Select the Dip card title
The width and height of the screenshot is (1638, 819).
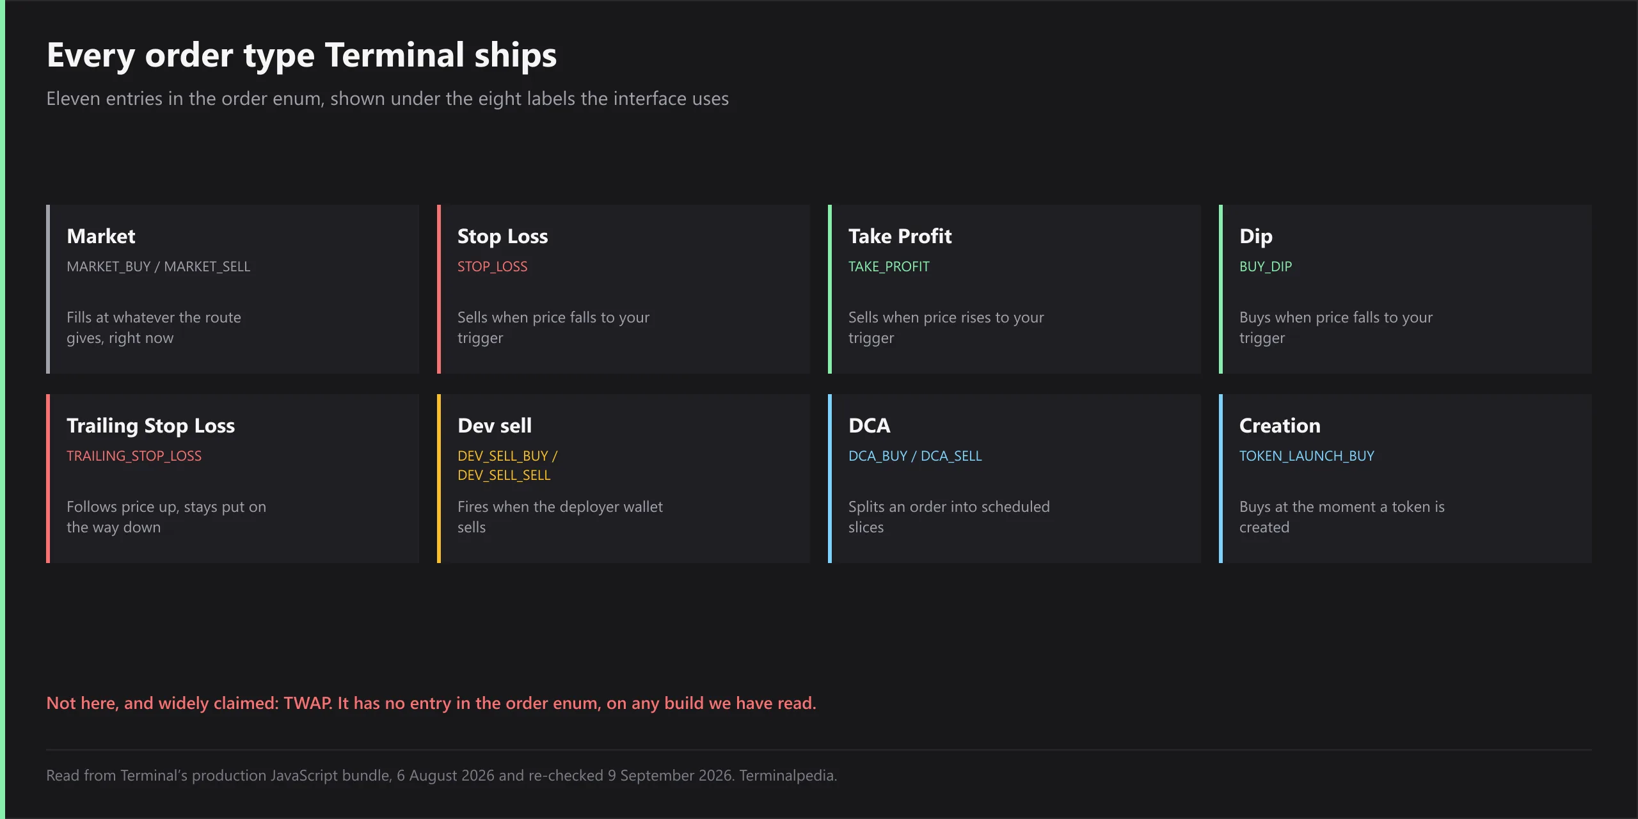coord(1256,236)
